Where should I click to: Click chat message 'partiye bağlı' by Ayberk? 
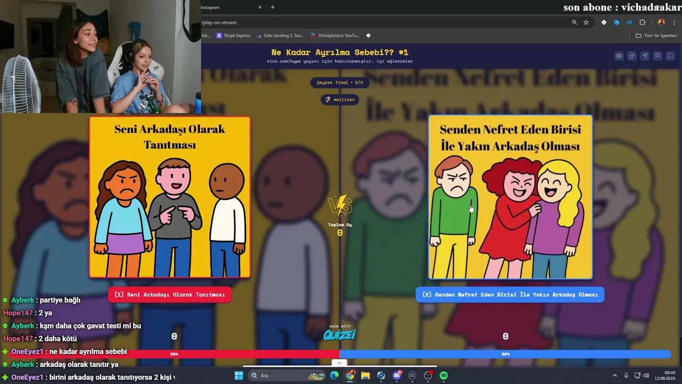click(x=60, y=300)
